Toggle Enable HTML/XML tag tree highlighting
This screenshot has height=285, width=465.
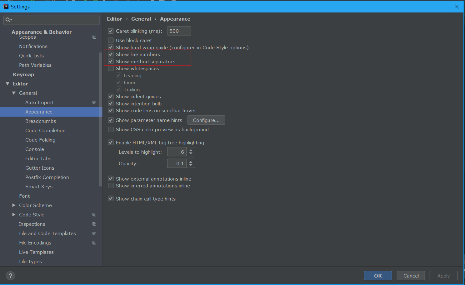(111, 142)
